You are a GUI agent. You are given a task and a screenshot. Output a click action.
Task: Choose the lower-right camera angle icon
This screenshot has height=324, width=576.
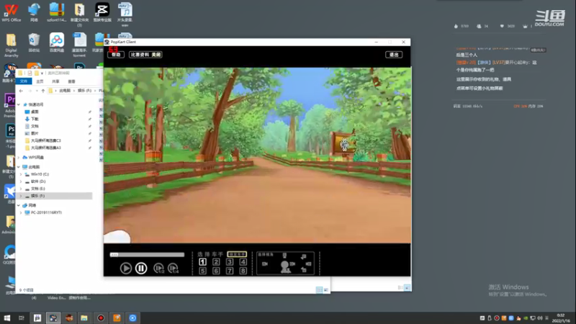[303, 270]
